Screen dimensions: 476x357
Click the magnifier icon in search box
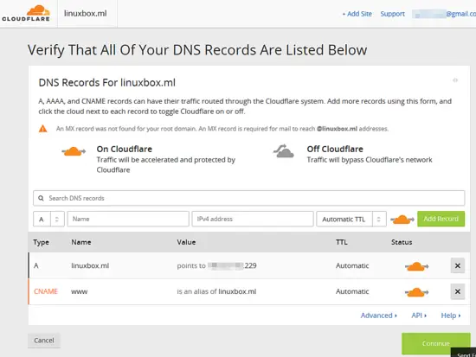pos(41,198)
